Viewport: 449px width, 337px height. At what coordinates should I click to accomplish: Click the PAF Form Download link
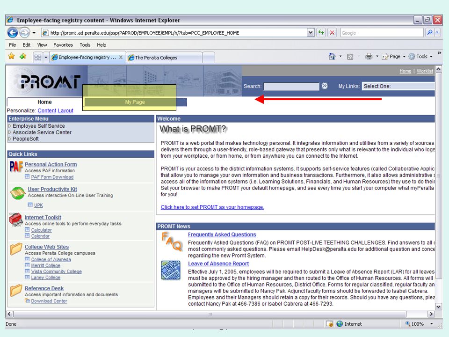tap(52, 177)
